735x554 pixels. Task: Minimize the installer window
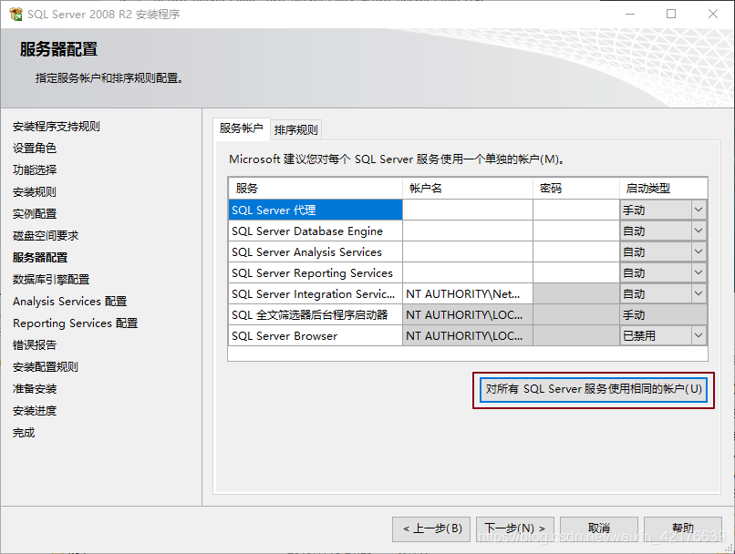(630, 14)
